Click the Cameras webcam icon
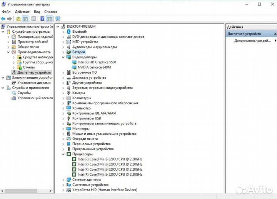This screenshot has height=199, width=277. click(69, 93)
